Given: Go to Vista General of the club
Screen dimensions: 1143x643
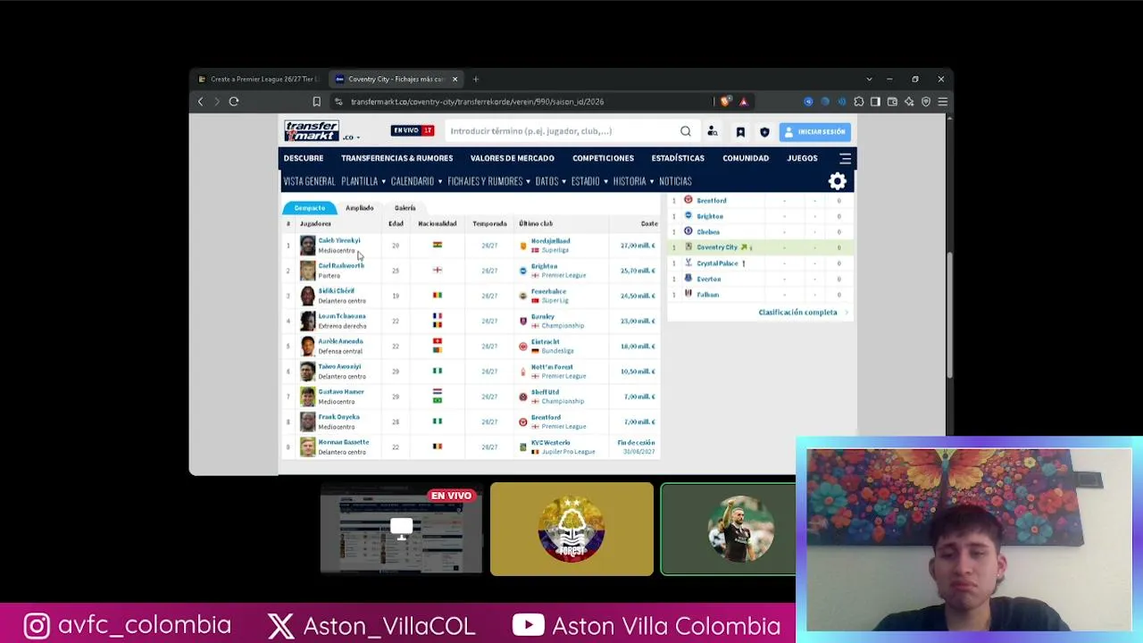Looking at the screenshot, I should coord(309,181).
